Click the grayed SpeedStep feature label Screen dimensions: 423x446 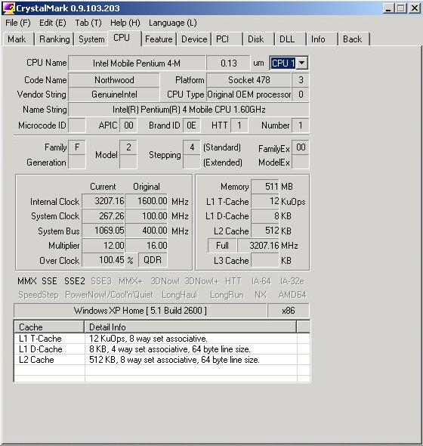pos(39,295)
